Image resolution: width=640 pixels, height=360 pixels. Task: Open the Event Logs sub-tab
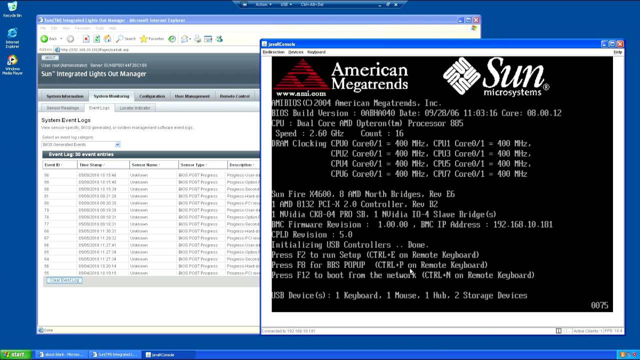click(99, 107)
